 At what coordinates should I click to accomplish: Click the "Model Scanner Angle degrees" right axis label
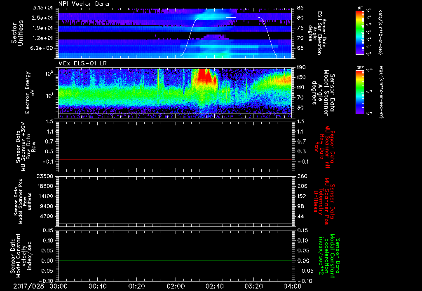click(323, 93)
